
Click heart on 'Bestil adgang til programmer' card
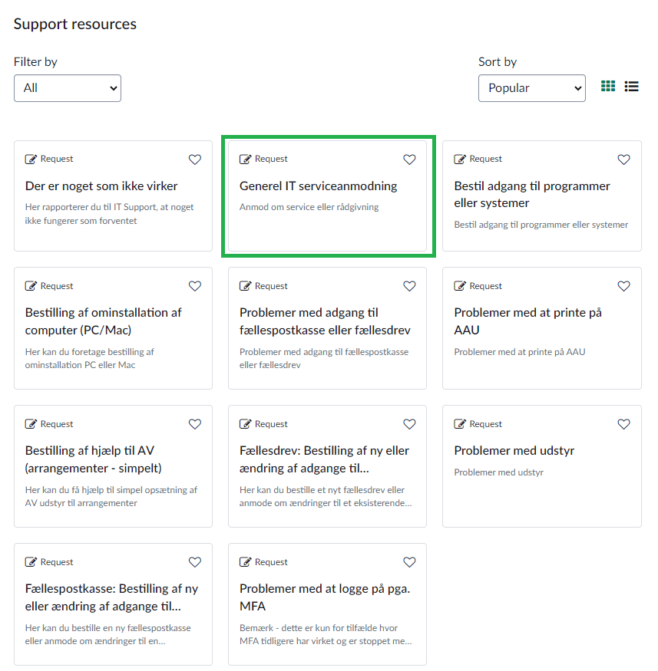click(x=623, y=160)
